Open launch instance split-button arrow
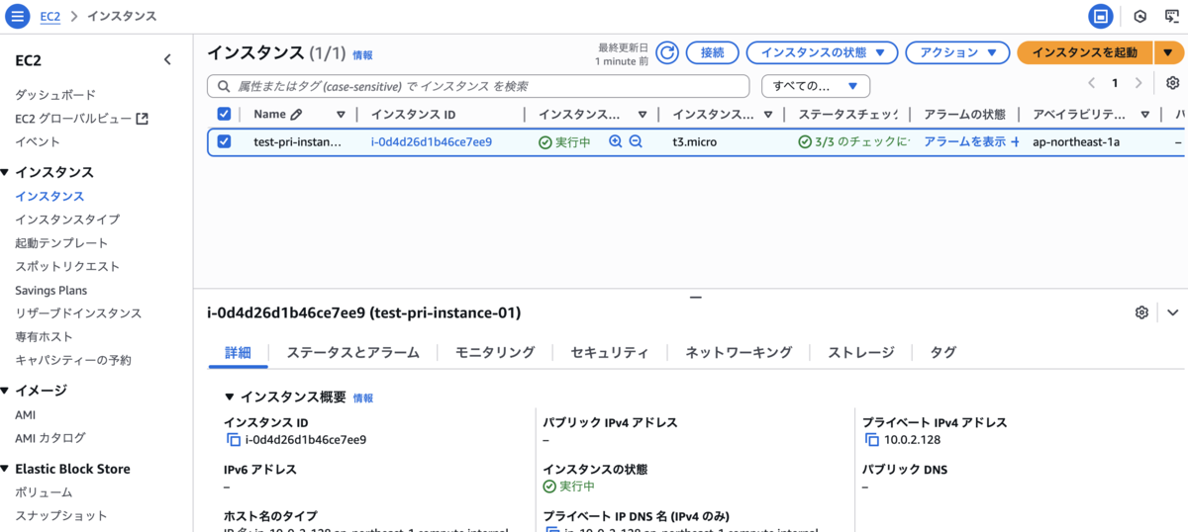The height and width of the screenshot is (532, 1188). point(1168,52)
